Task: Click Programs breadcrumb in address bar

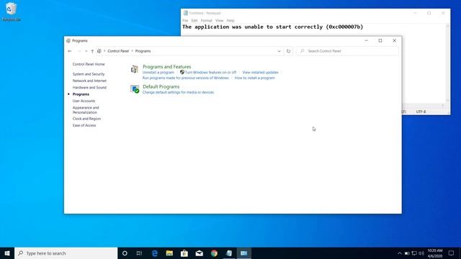Action: [x=143, y=51]
